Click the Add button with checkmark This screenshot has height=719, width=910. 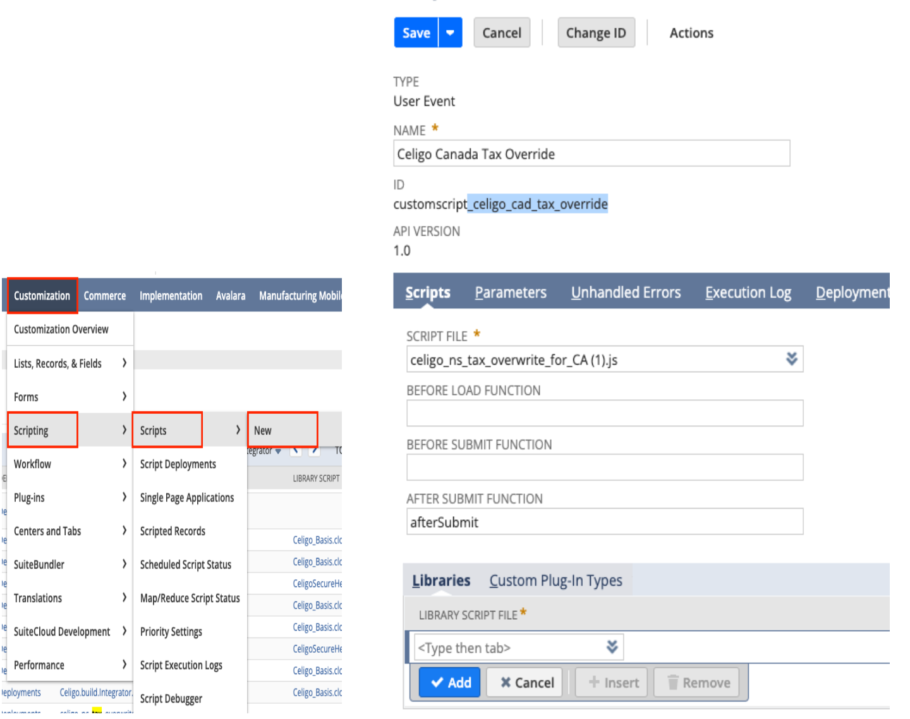pos(450,682)
